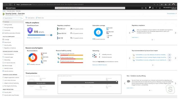Click the Subscription coverage donut chart
The width and height of the screenshot is (180, 101).
tap(98, 32)
